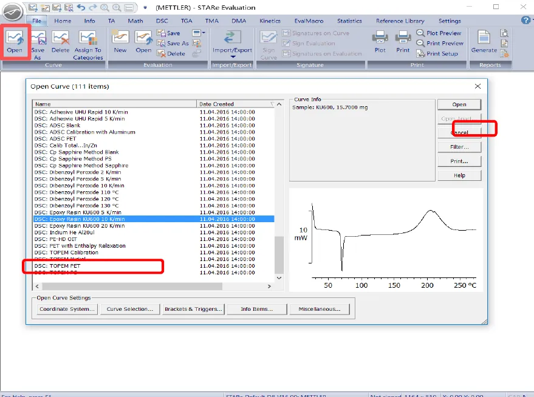Open the DSC ribbon tab
Viewport: 534px width, 397px height.
click(x=162, y=21)
